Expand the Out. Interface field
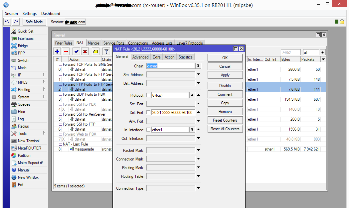 [198, 138]
